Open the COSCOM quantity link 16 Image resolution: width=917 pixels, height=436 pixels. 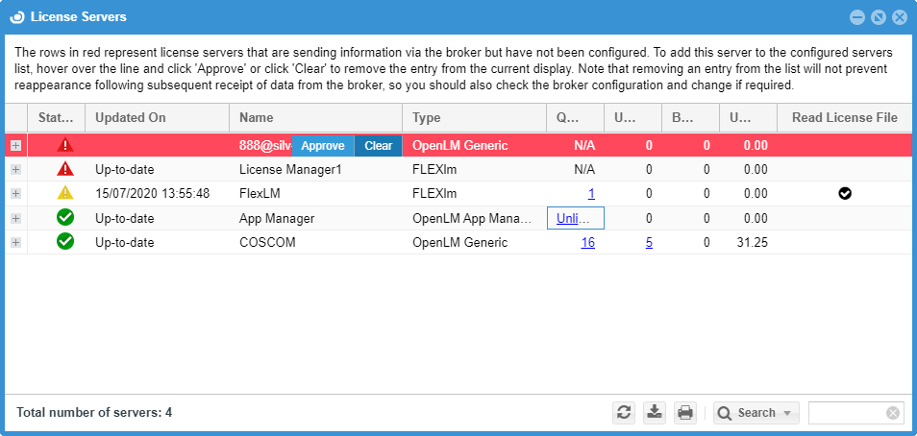pyautogui.click(x=587, y=243)
